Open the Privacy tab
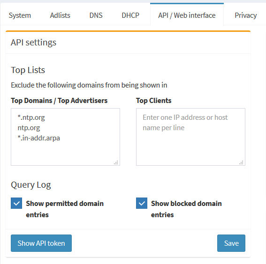 click(246, 15)
